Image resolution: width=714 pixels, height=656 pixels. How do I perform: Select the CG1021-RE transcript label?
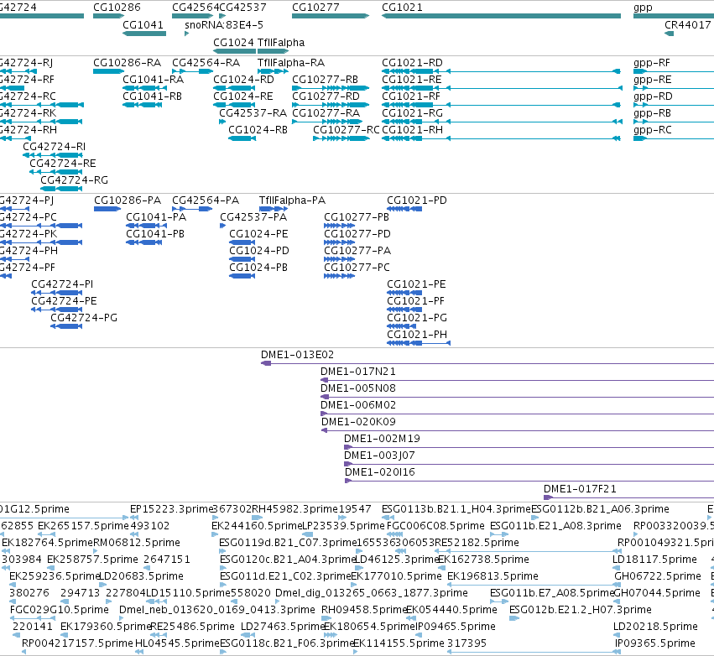click(x=412, y=79)
